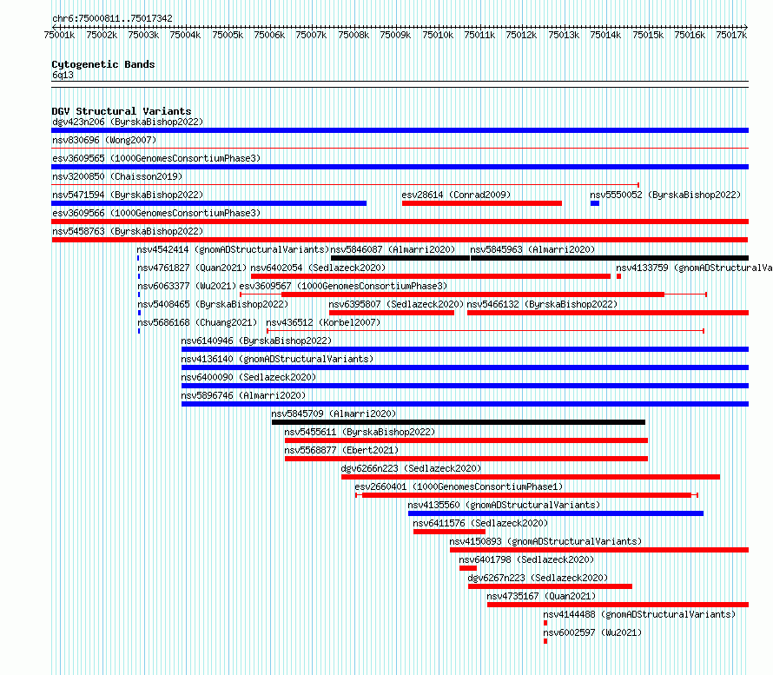Open esv28614 (Conrad2009) variant label
Screen dimensions: 773x675
point(456,195)
